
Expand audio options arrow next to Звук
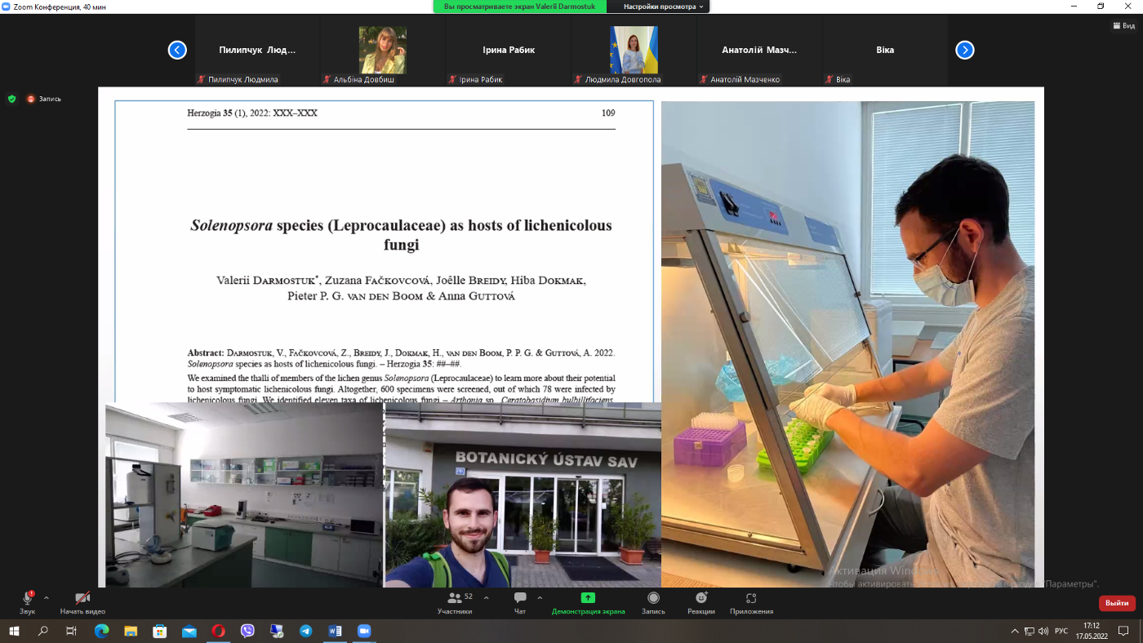pyautogui.click(x=46, y=597)
